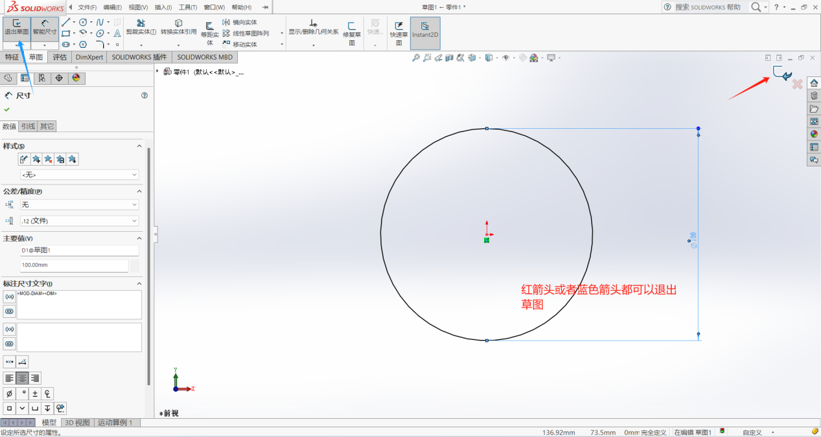Image resolution: width=821 pixels, height=437 pixels.
Task: Open the PropertyManager tab icon
Action: pyautogui.click(x=25, y=78)
